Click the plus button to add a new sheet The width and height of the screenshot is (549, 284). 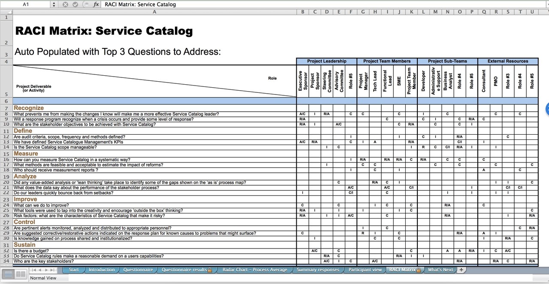tap(461, 270)
